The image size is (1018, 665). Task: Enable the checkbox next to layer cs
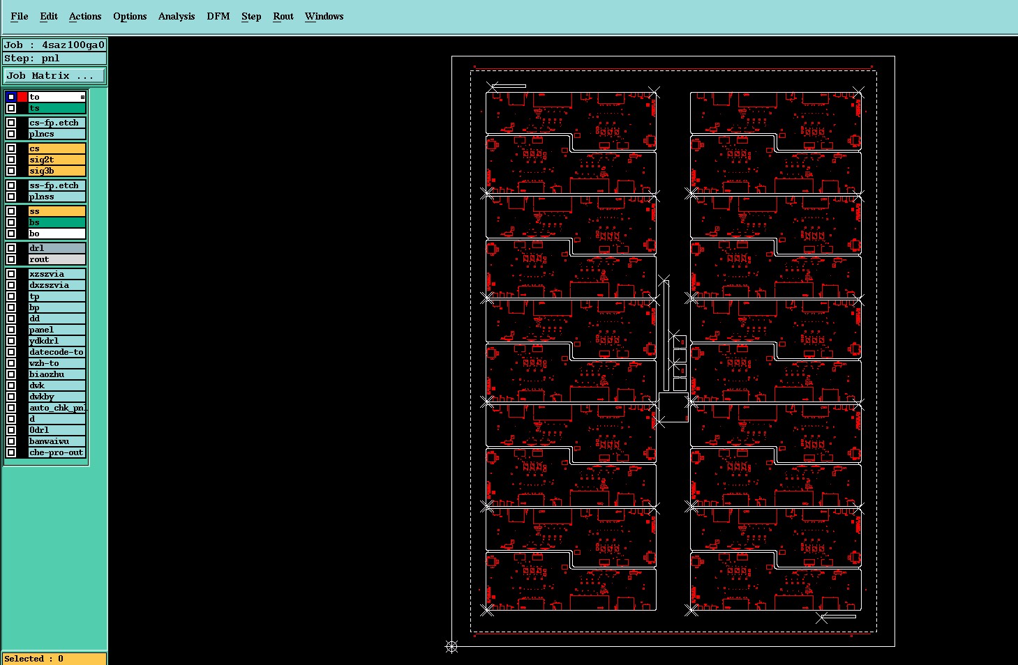[11, 148]
